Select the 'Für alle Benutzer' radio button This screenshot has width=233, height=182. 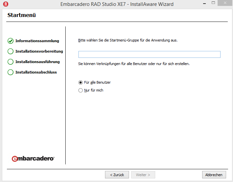[80, 82]
